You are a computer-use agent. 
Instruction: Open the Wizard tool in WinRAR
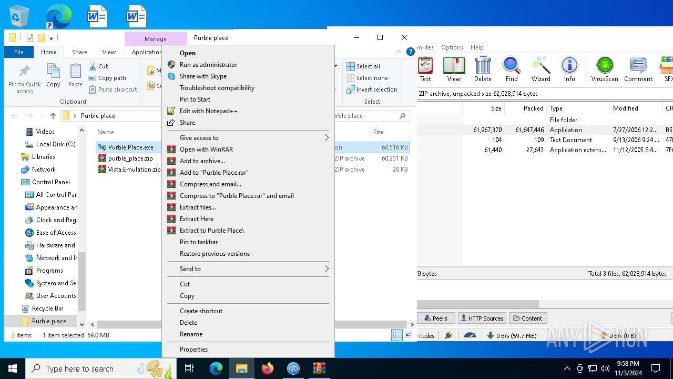(x=541, y=69)
